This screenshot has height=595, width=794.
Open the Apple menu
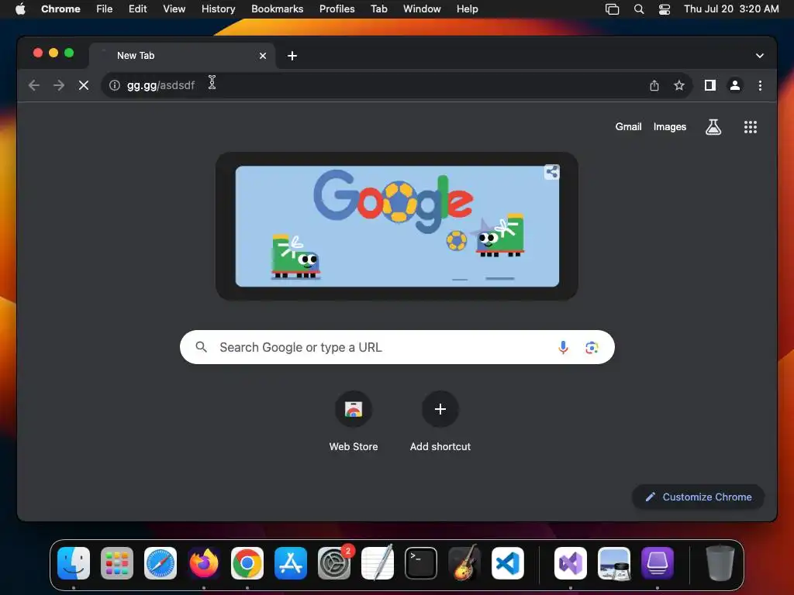20,9
